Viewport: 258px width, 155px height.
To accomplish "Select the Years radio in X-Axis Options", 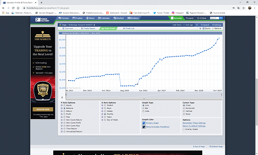I will click(105, 117).
